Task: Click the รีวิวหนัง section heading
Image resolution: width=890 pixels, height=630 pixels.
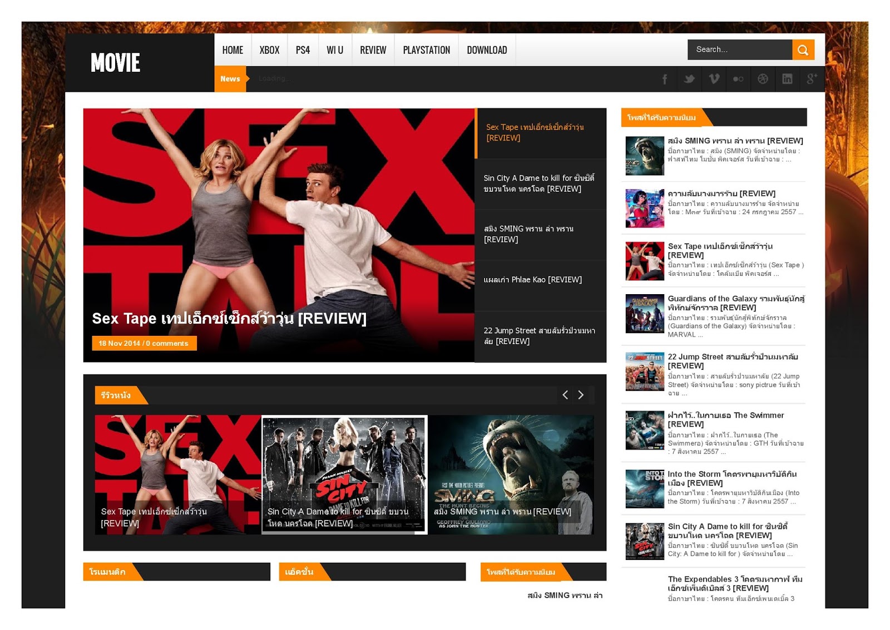Action: coord(116,395)
